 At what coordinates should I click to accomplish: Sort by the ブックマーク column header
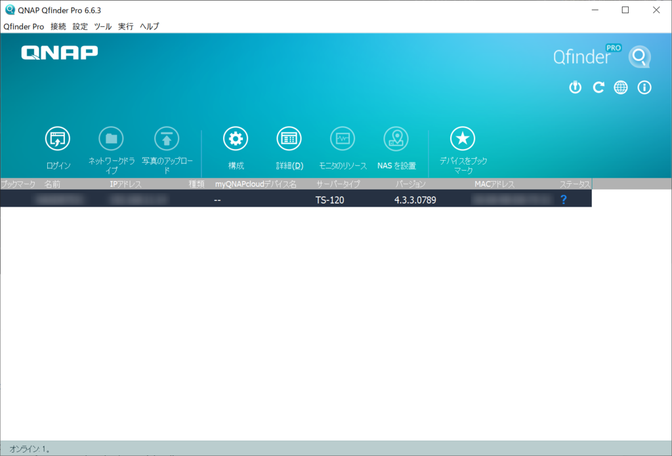click(x=18, y=184)
